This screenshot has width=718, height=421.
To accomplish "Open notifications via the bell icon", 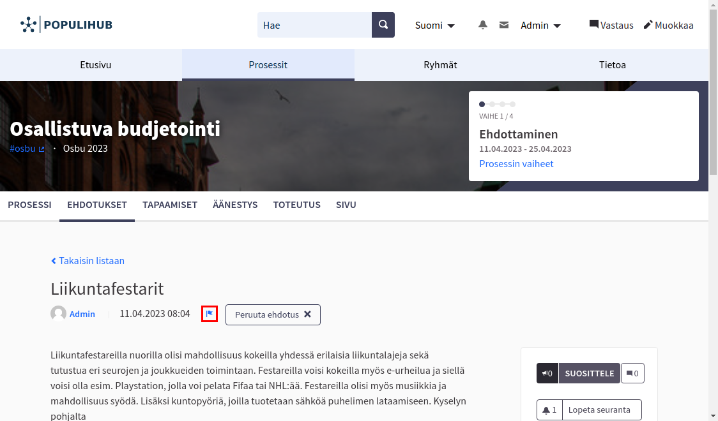I will 483,24.
